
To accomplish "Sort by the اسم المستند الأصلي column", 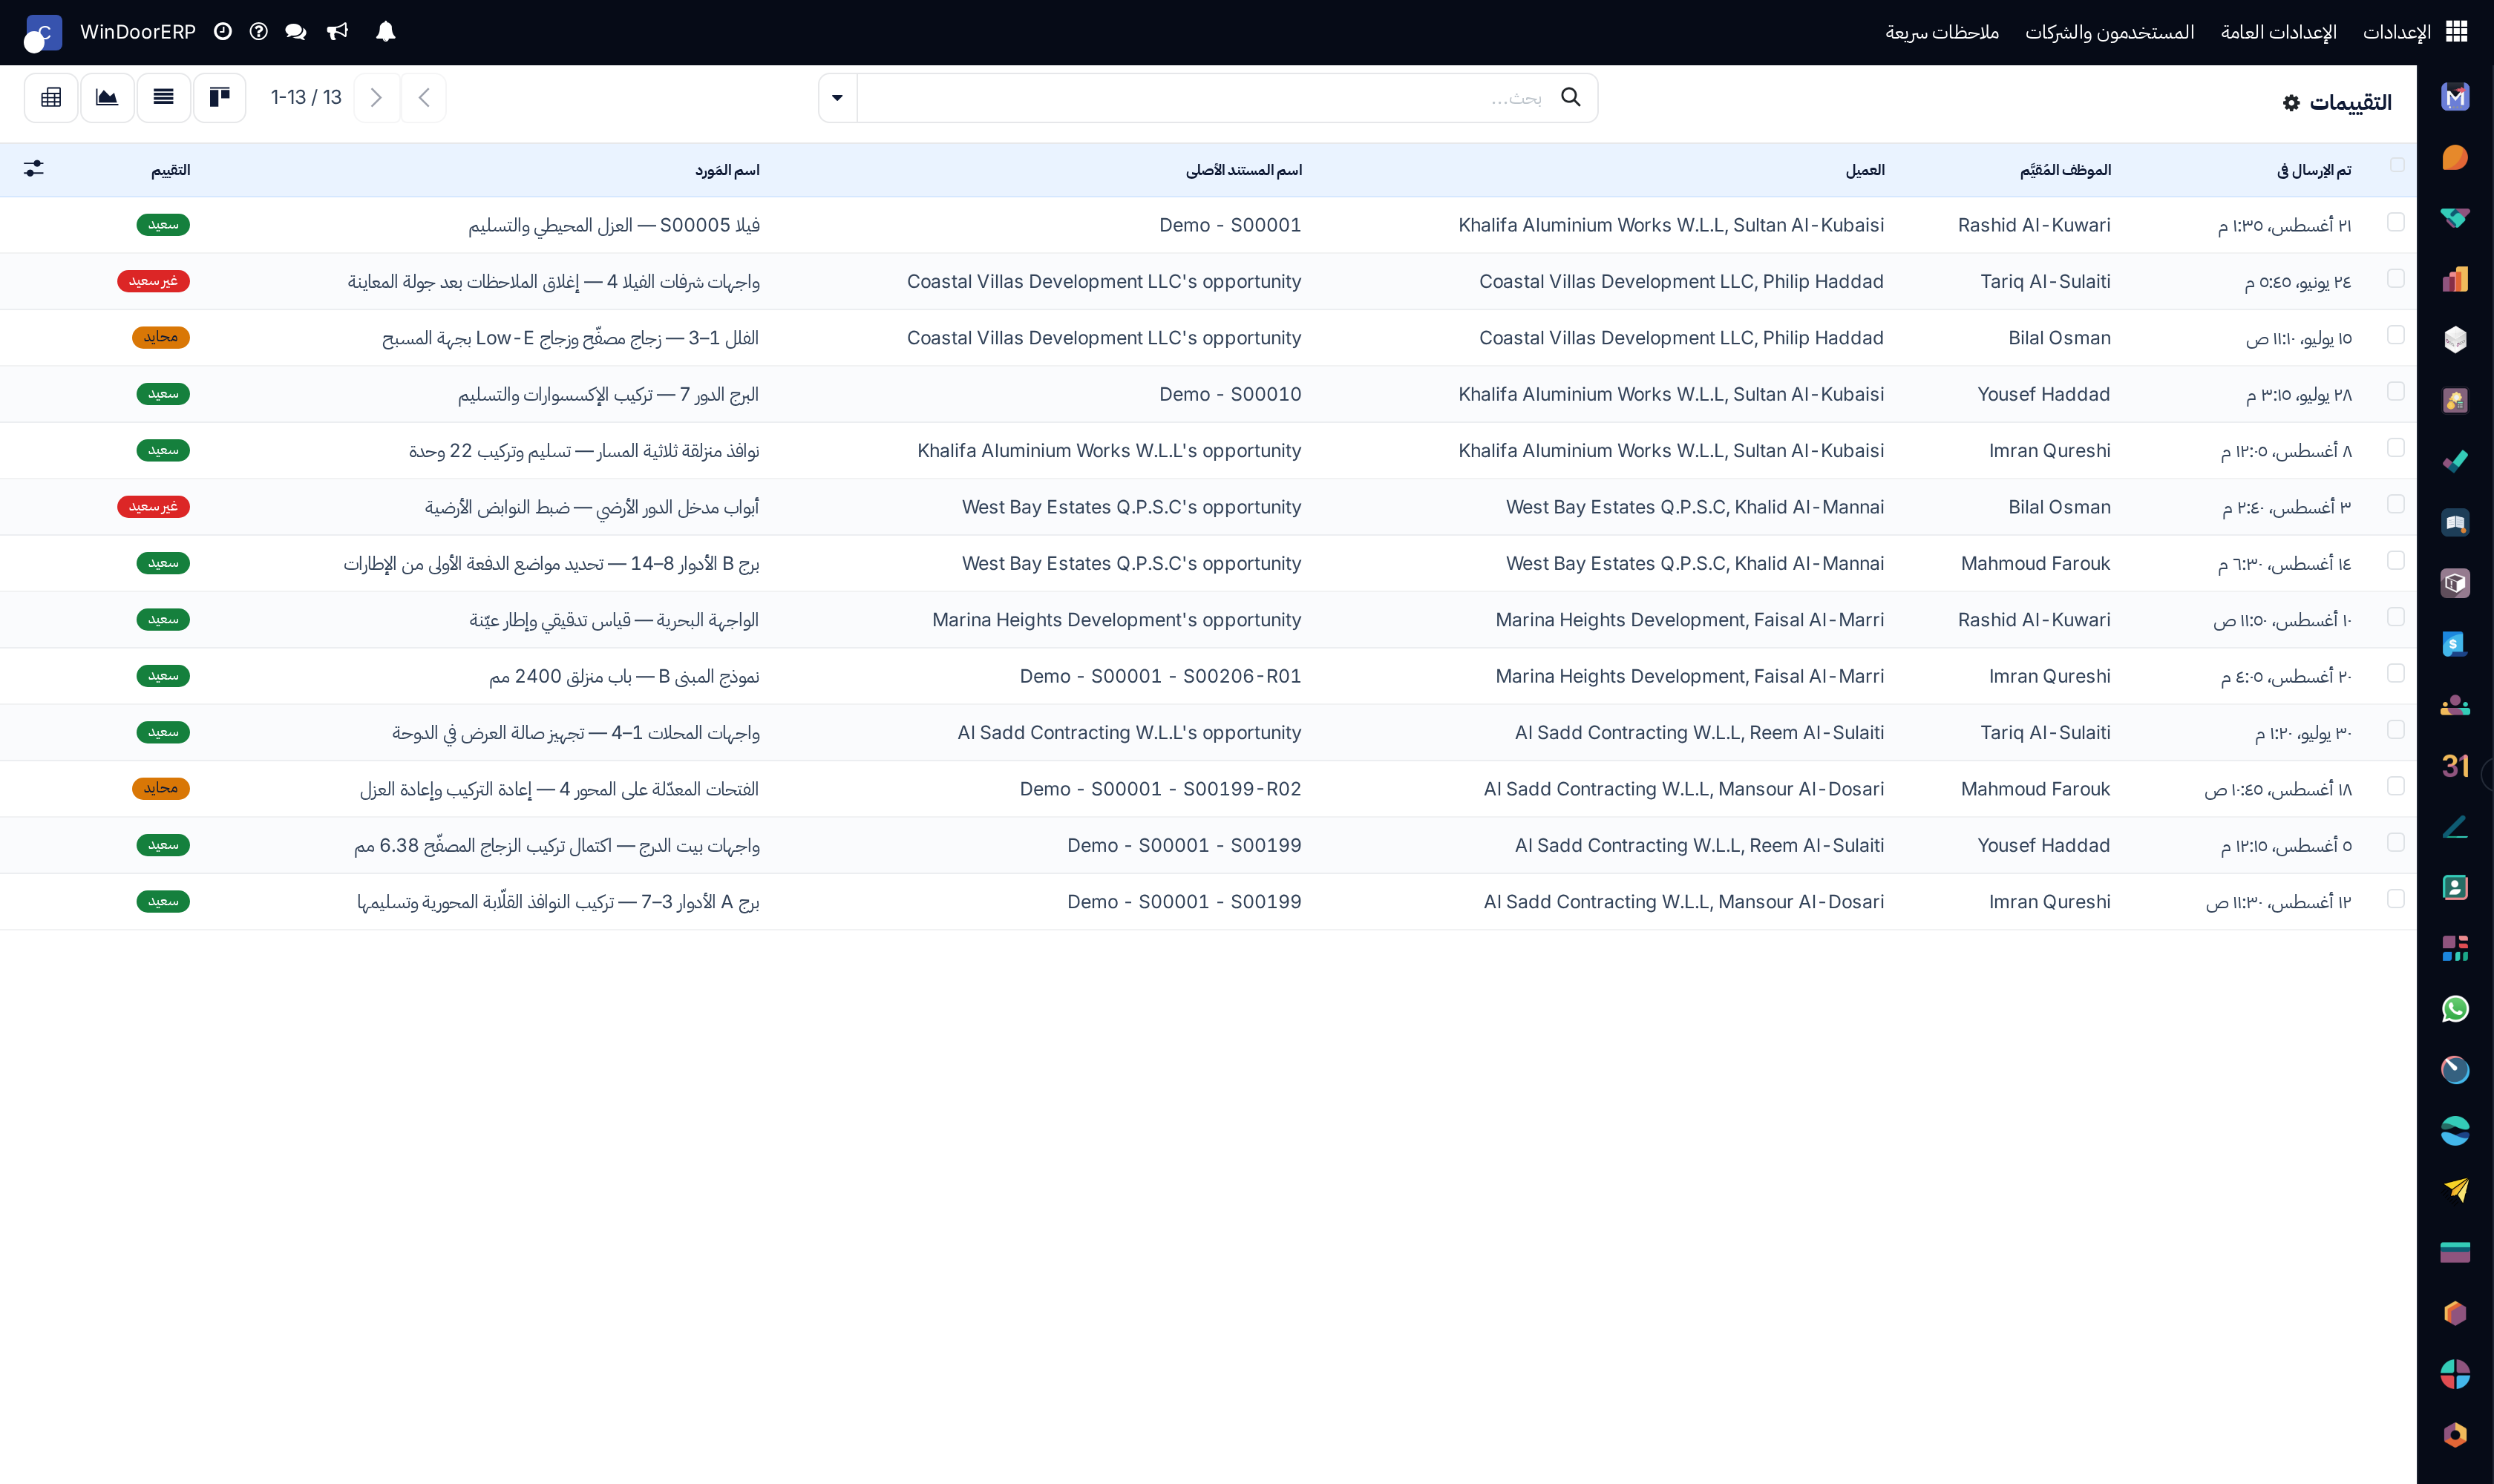I will (x=1245, y=170).
